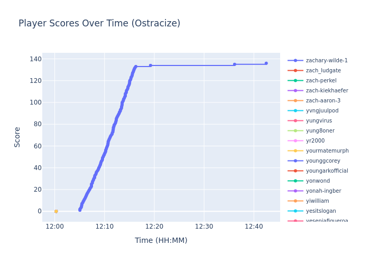This screenshot has width=370, height=264.
Task: Toggle the zachary-wilde-1 legend entry
Action: [x=326, y=61]
